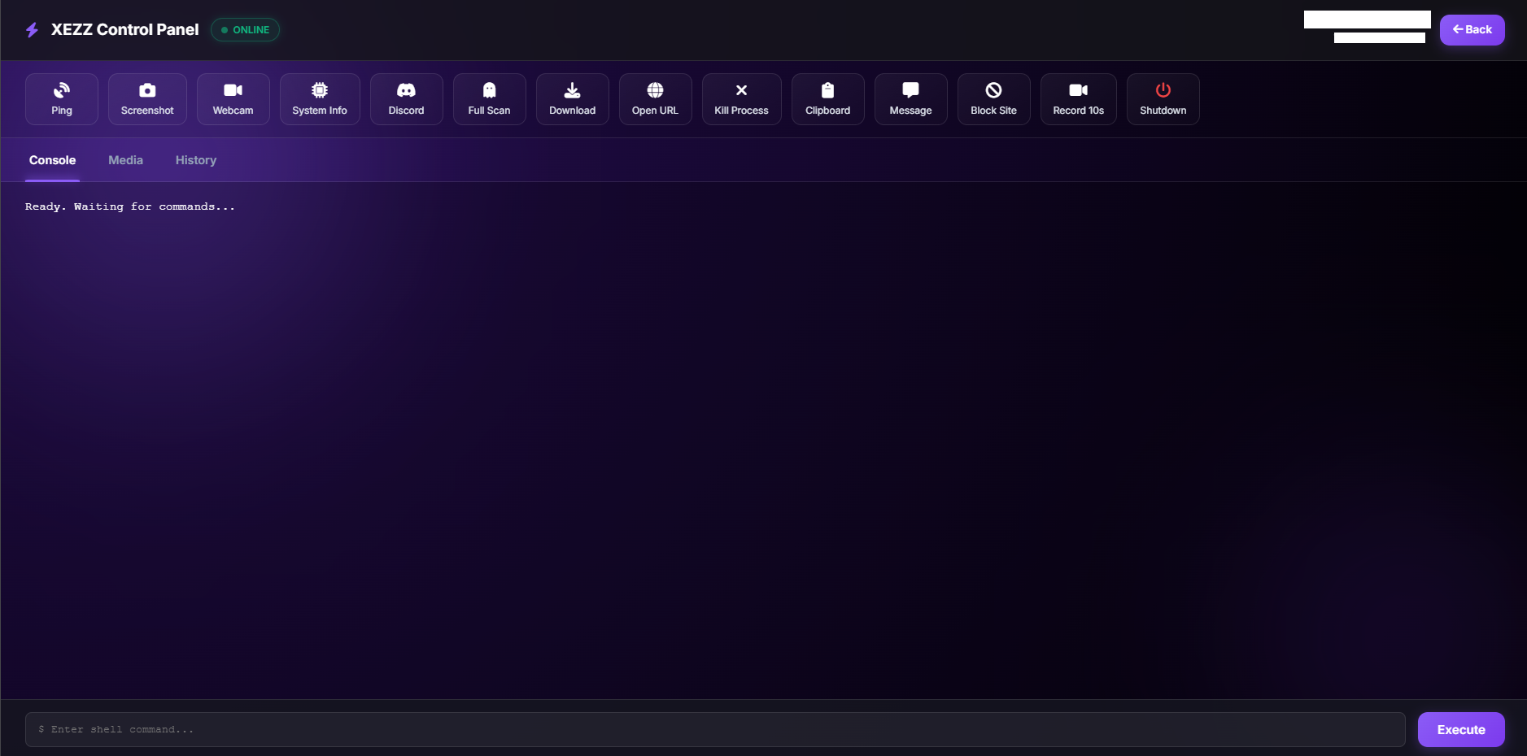Select the Console tab
Image resolution: width=1527 pixels, height=756 pixels.
[x=52, y=160]
